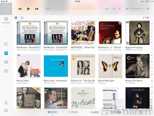This screenshot has height=116, width=154.
Task: Open Beethoven Eroica symphony album
Action: coord(110,33)
